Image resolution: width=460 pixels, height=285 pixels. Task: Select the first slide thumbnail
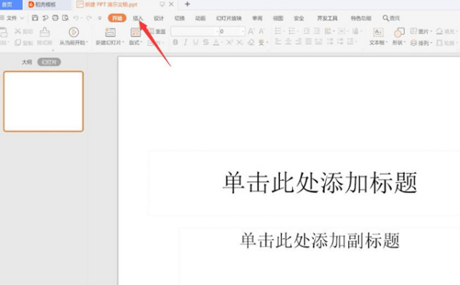(x=44, y=101)
